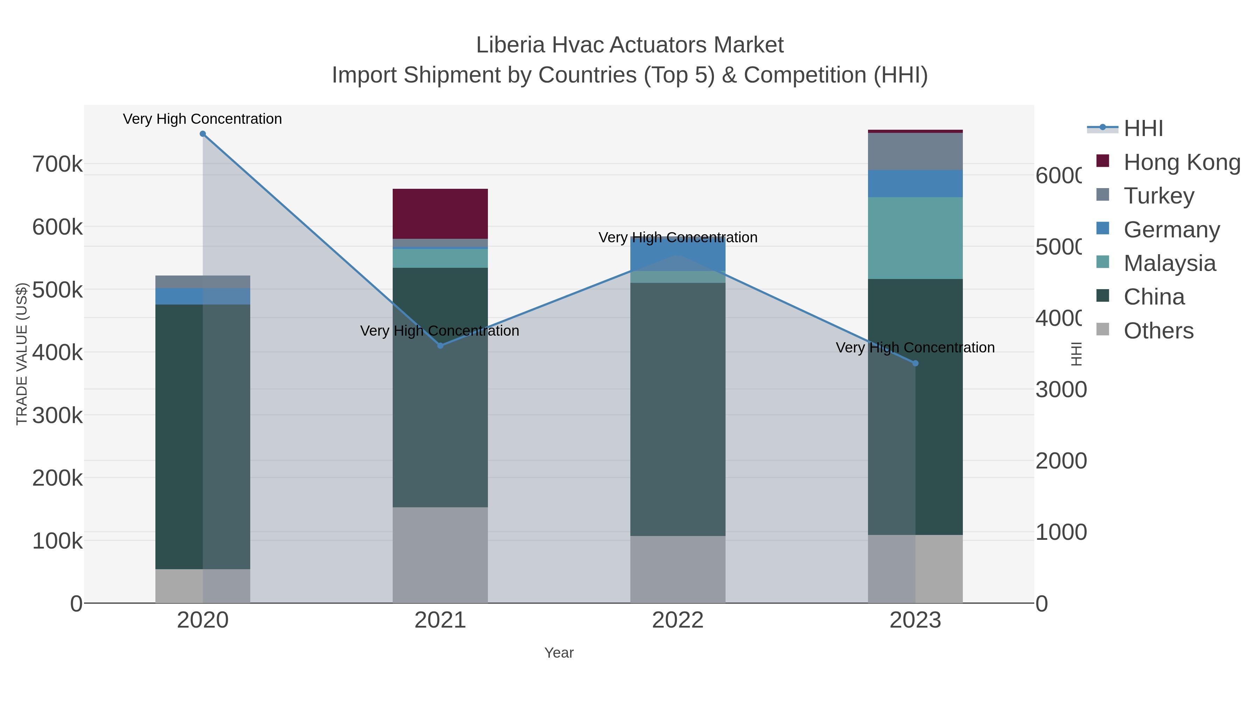The height and width of the screenshot is (708, 1260).
Task: Click the 2023 Germany bar segment
Action: pos(916,184)
